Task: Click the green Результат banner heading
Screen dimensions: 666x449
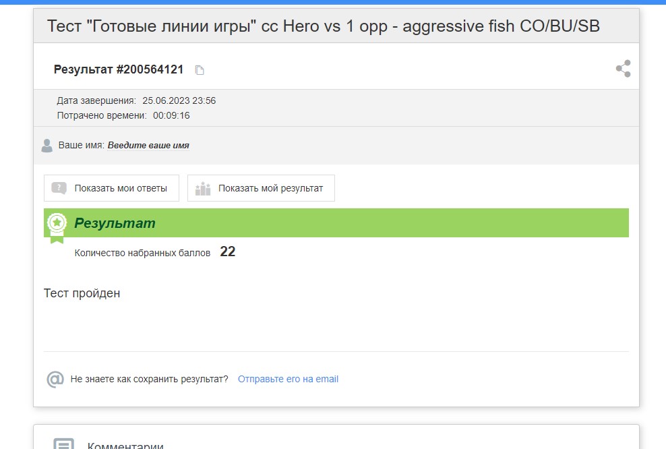Action: tap(115, 223)
